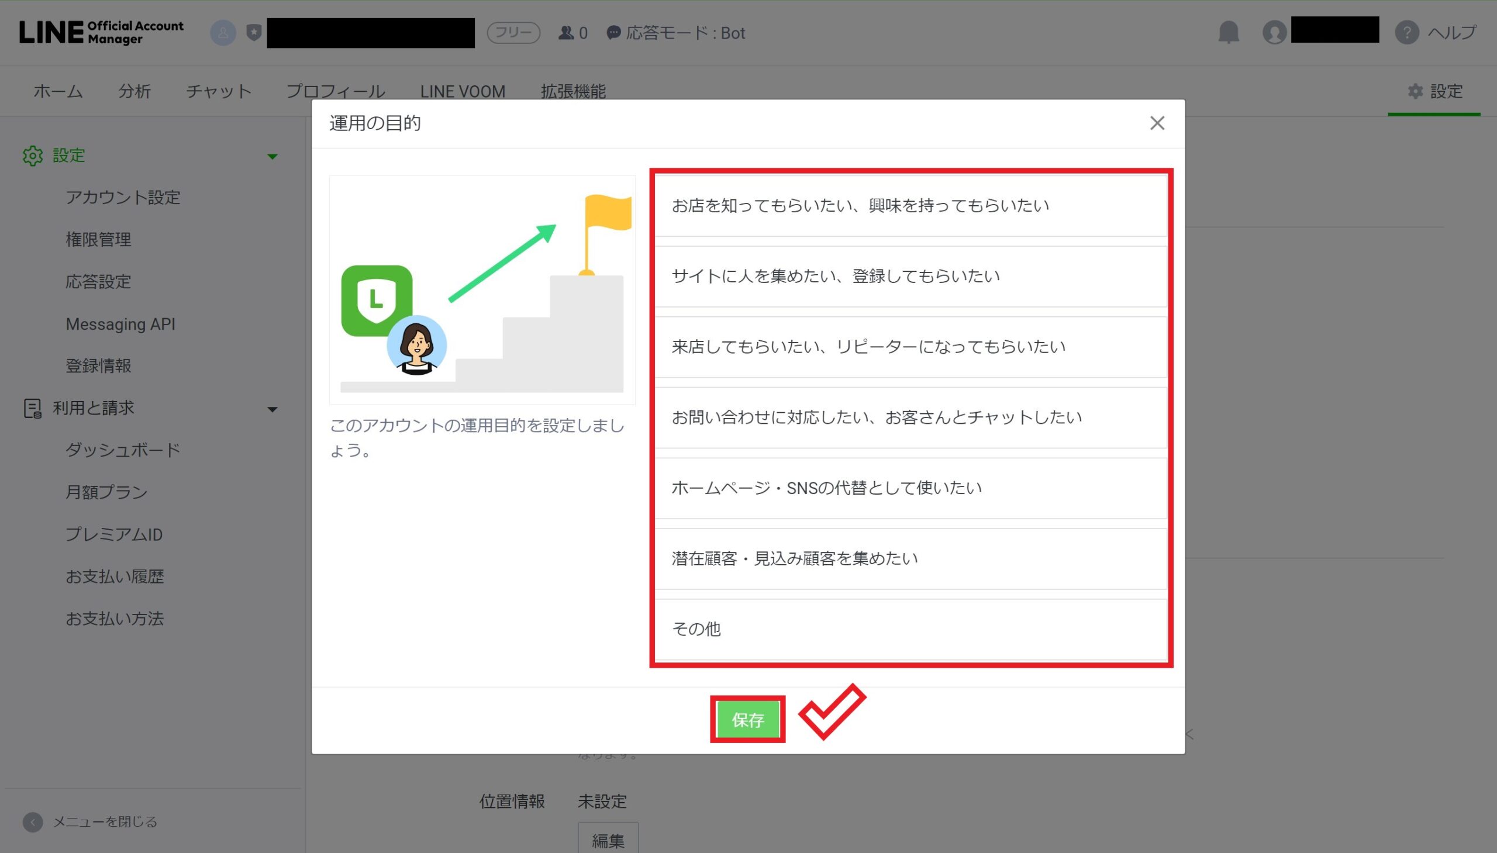
Task: Select the purpose option starting with 潜在顧客・見込み顧客
Action: (910, 559)
